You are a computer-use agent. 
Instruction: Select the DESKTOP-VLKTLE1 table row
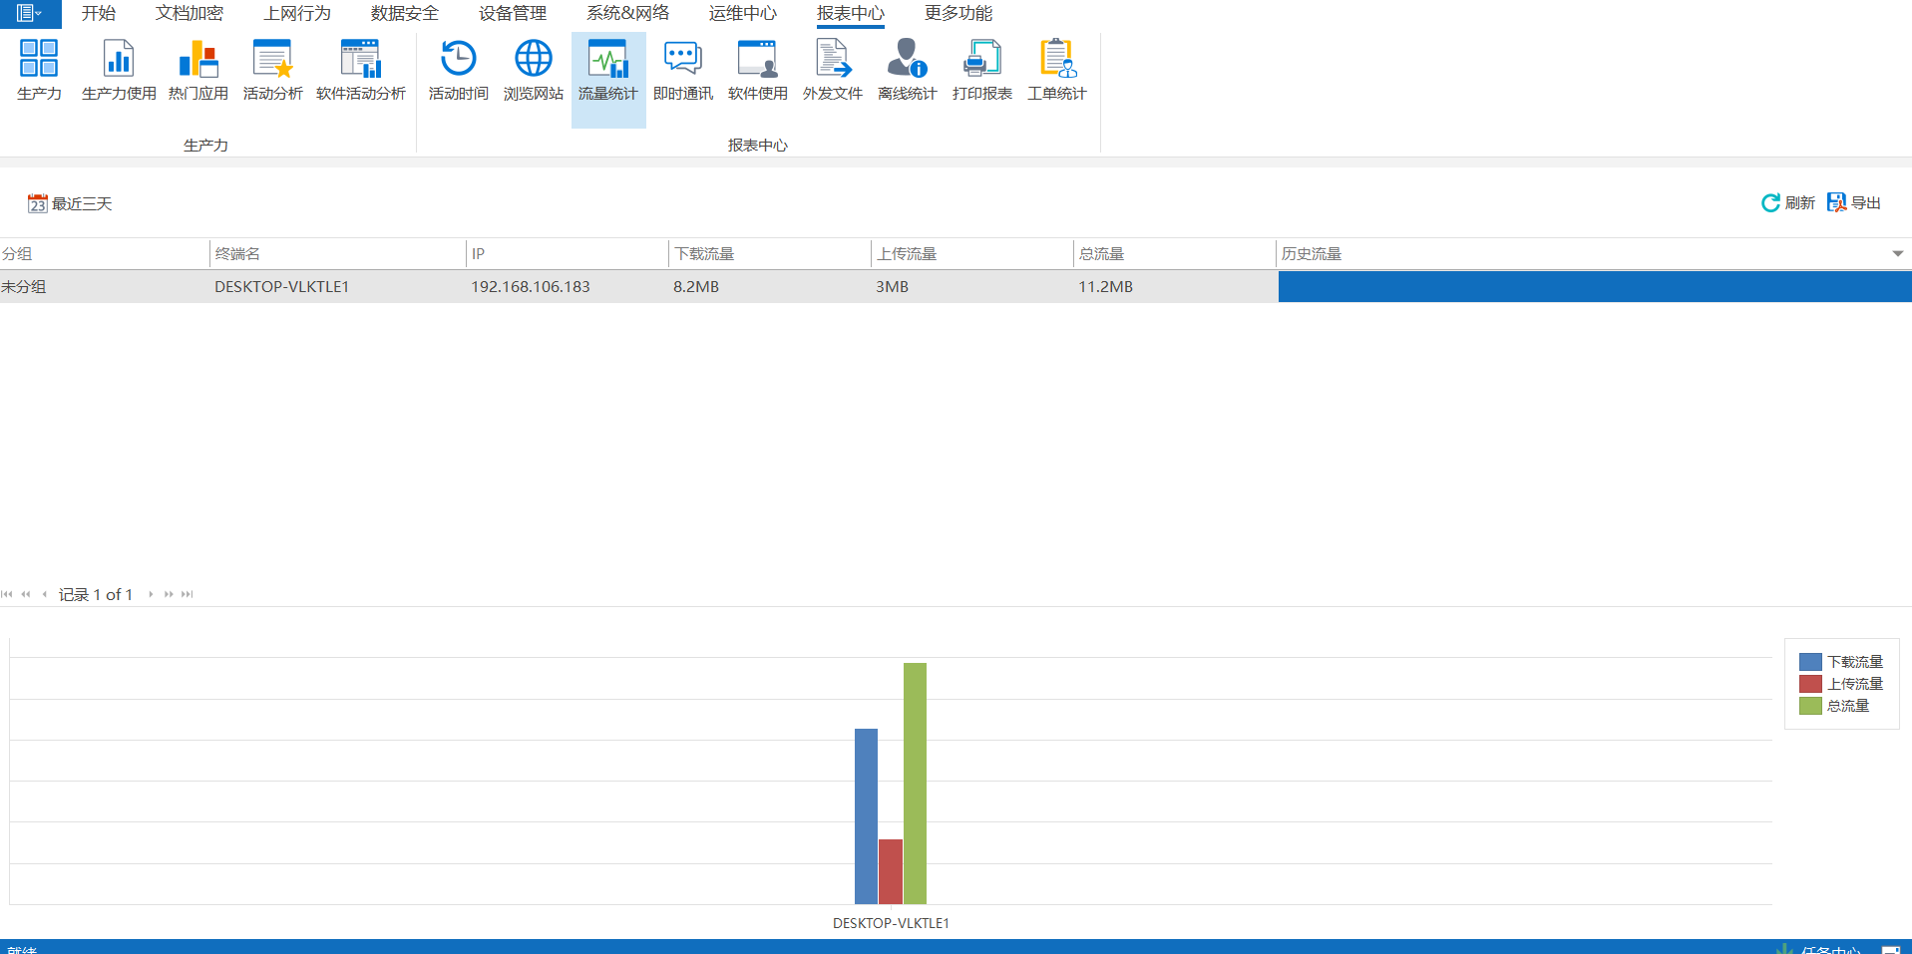pos(281,287)
